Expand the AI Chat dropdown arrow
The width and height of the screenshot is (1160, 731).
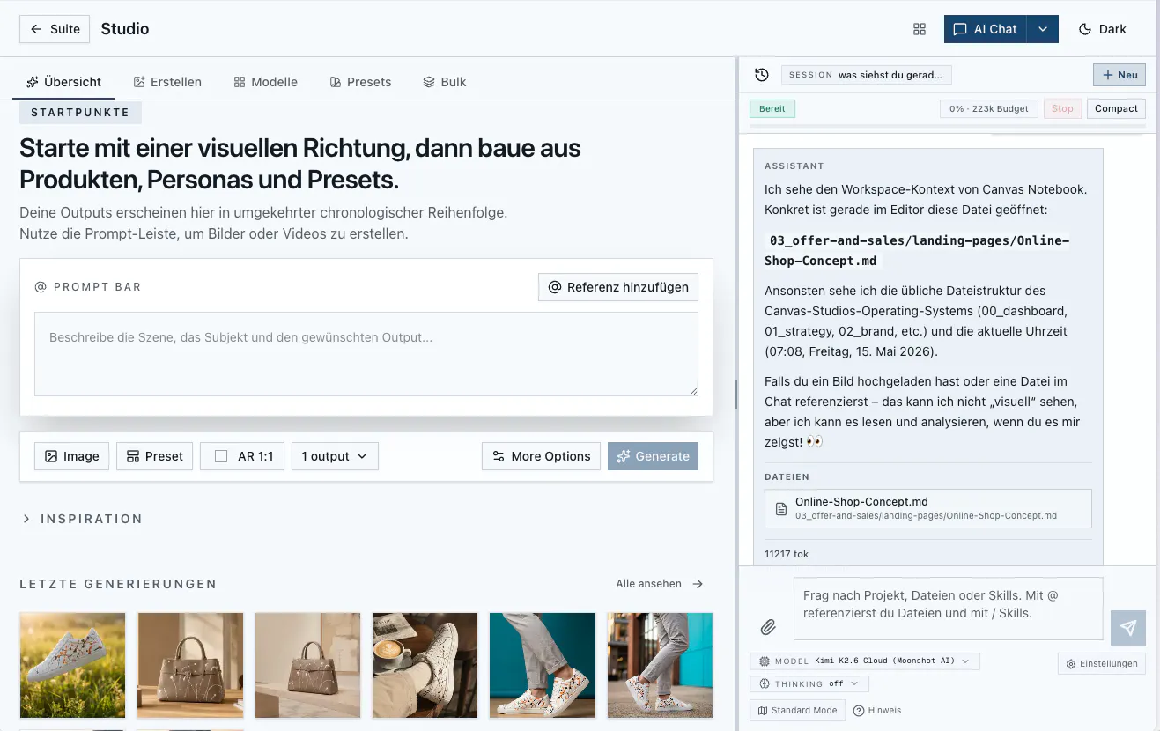click(x=1043, y=29)
